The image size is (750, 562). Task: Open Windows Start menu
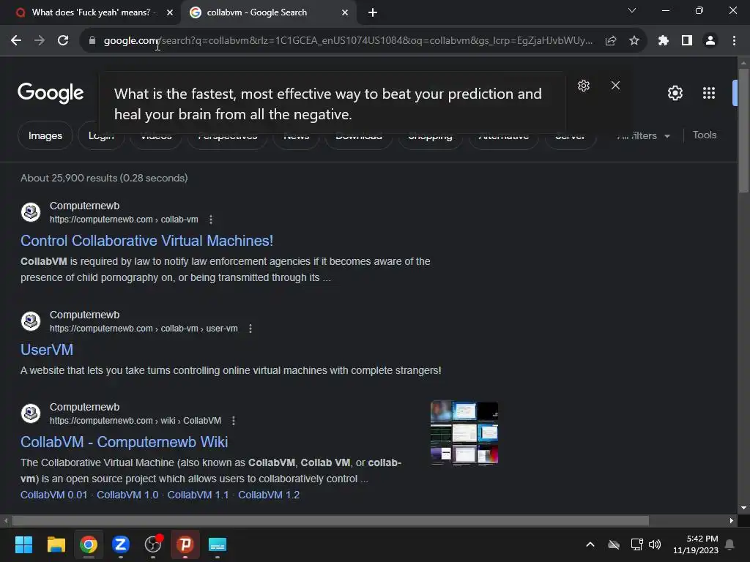click(x=23, y=544)
